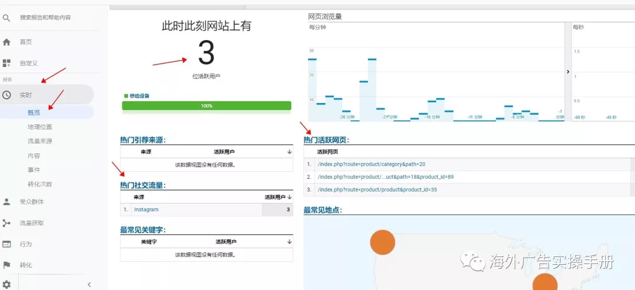Collapse the sidebar with the chevron

point(89,285)
